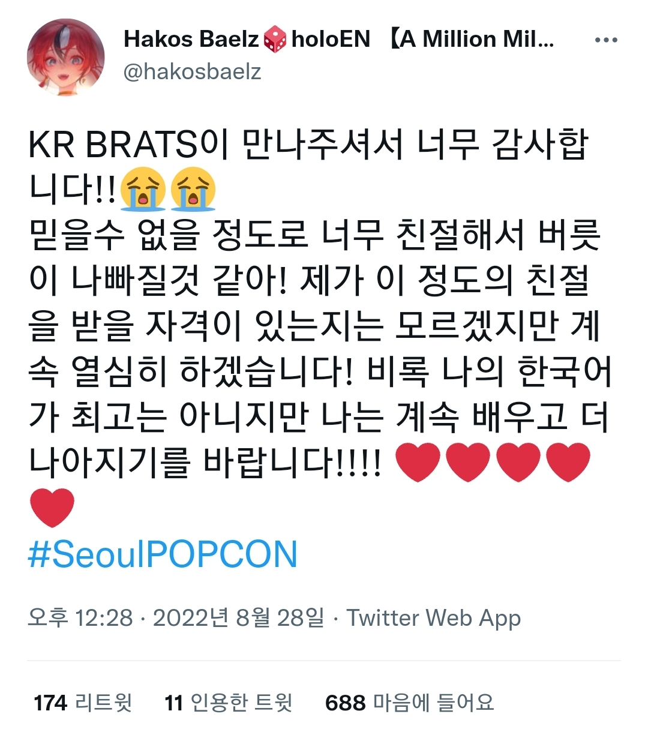The width and height of the screenshot is (648, 738).
Task: Click the second crying face emoji
Action: point(193,189)
